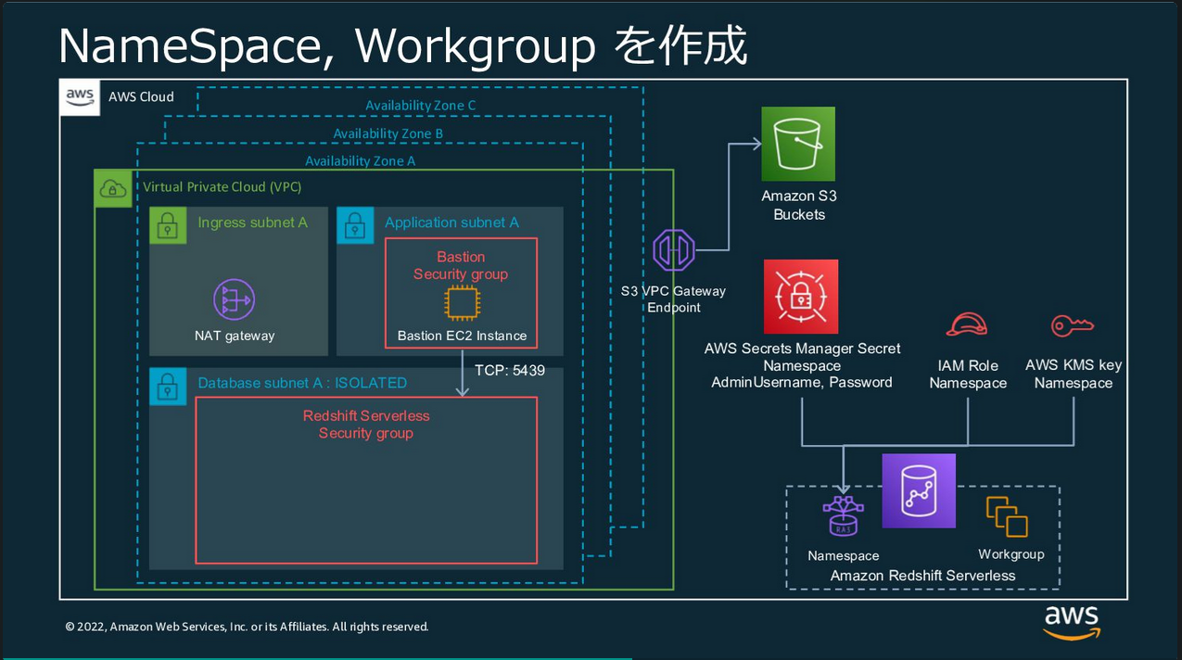
Task: Click the IAM Role Namespace label
Action: [968, 374]
